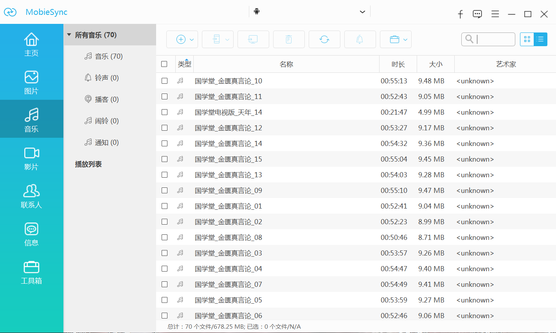Tick checkbox for 国学堂_金匮真言论_10

point(164,81)
